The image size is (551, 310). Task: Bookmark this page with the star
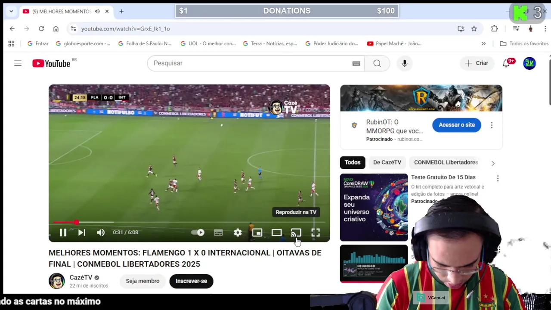[474, 28]
